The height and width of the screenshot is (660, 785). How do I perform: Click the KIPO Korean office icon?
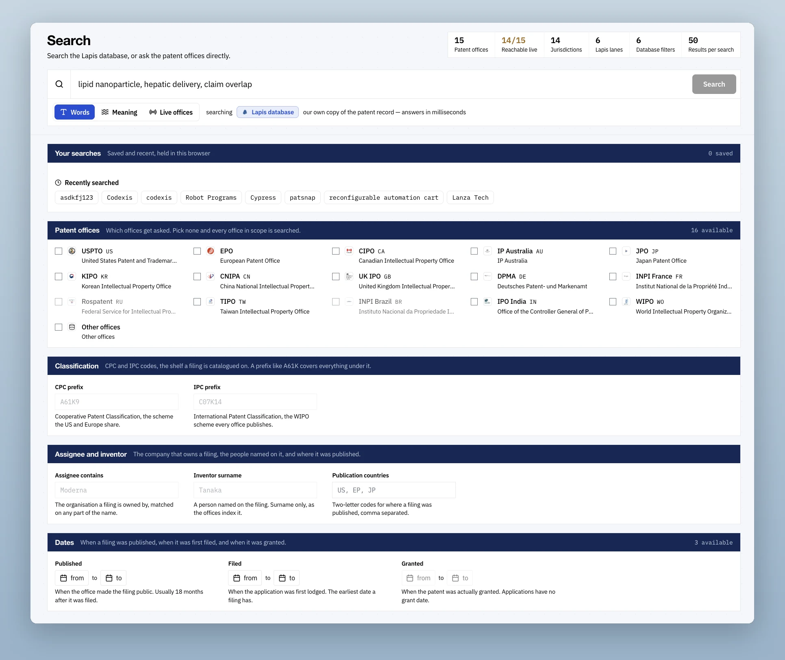72,276
